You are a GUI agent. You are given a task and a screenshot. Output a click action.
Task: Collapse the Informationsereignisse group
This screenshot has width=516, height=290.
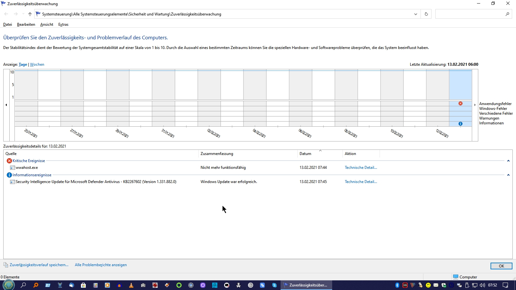point(508,175)
